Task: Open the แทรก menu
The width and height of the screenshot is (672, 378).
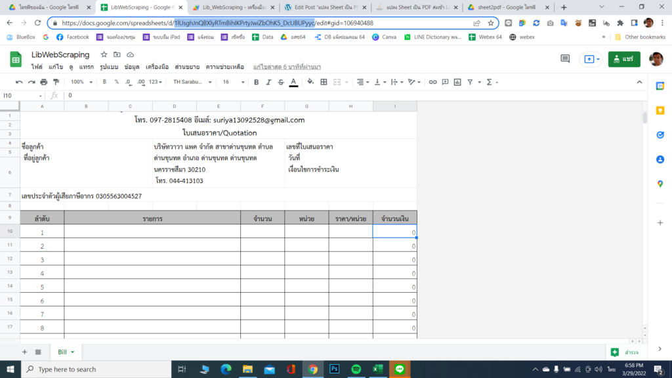Action: coord(86,67)
